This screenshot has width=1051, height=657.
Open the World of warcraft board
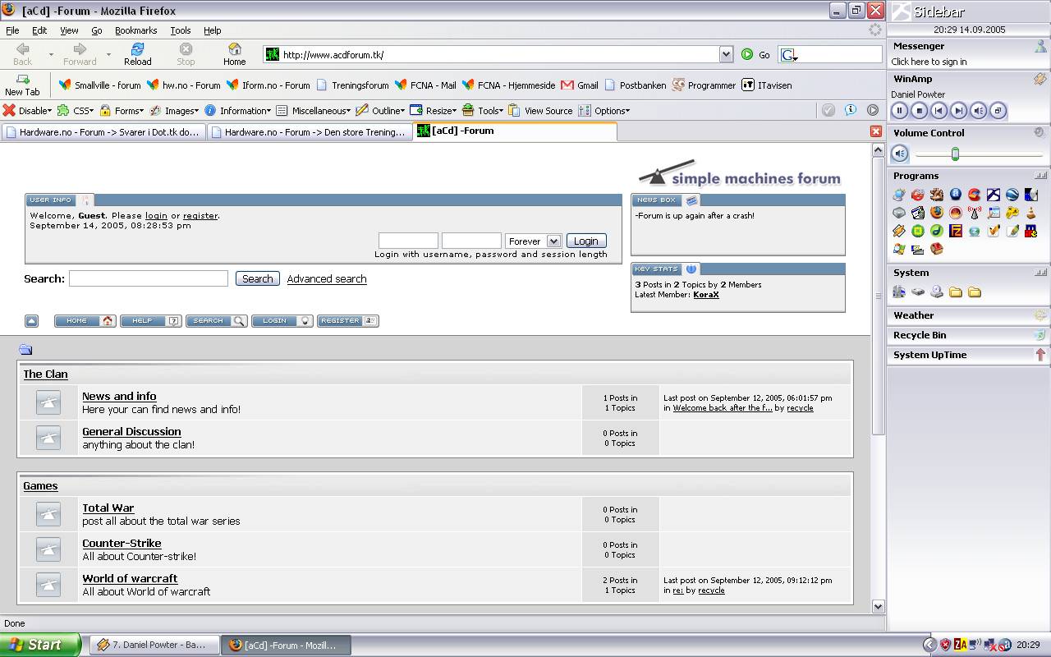point(130,578)
